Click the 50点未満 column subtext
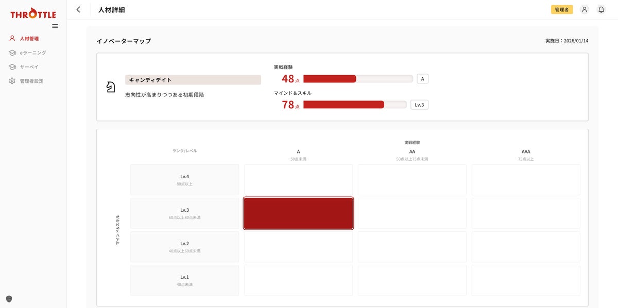Screen dimensions: 618x308 tap(298, 159)
